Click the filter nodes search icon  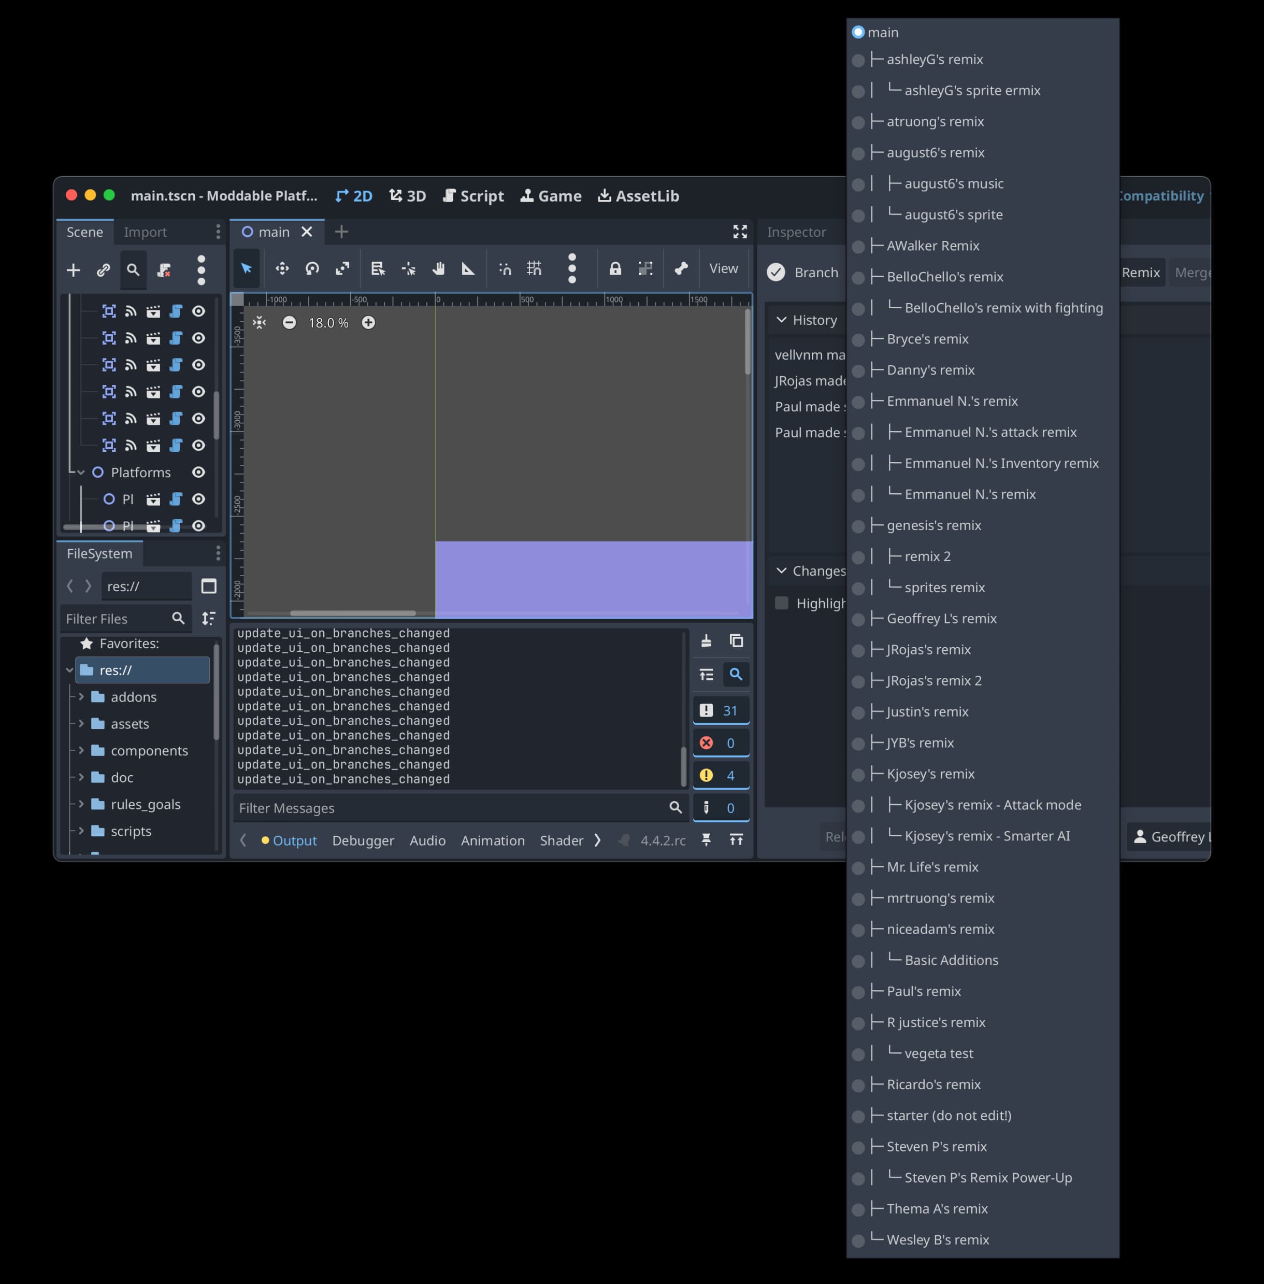pyautogui.click(x=134, y=269)
